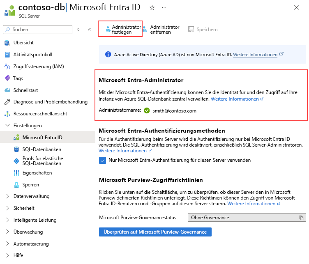Image resolution: width=309 pixels, height=264 pixels.
Task: Open Schnellstart in the sidebar
Action: click(25, 90)
